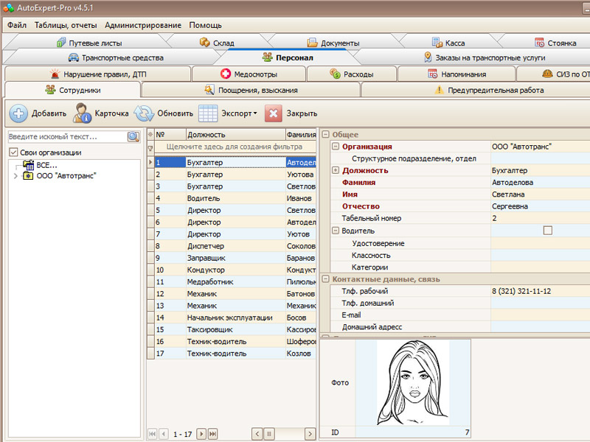
Task: Click the grid's horizontal scrollbar thumb
Action: [x=268, y=434]
